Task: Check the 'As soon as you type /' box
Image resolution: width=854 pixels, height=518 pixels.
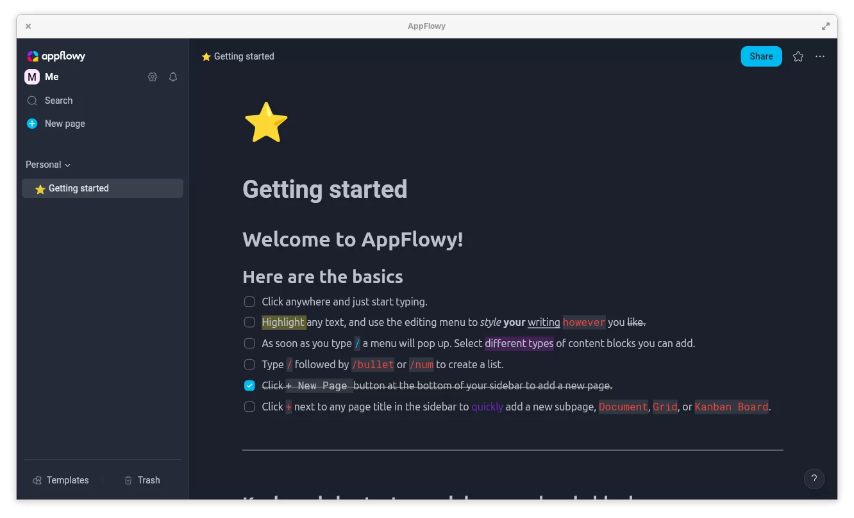Action: [249, 343]
